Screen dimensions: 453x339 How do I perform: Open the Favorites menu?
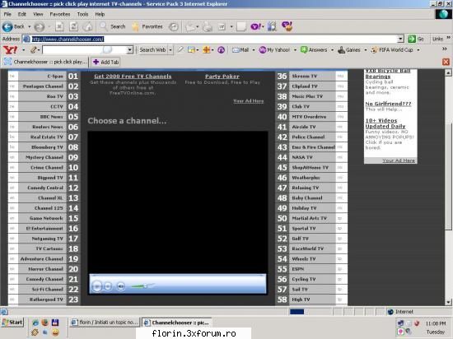click(60, 14)
